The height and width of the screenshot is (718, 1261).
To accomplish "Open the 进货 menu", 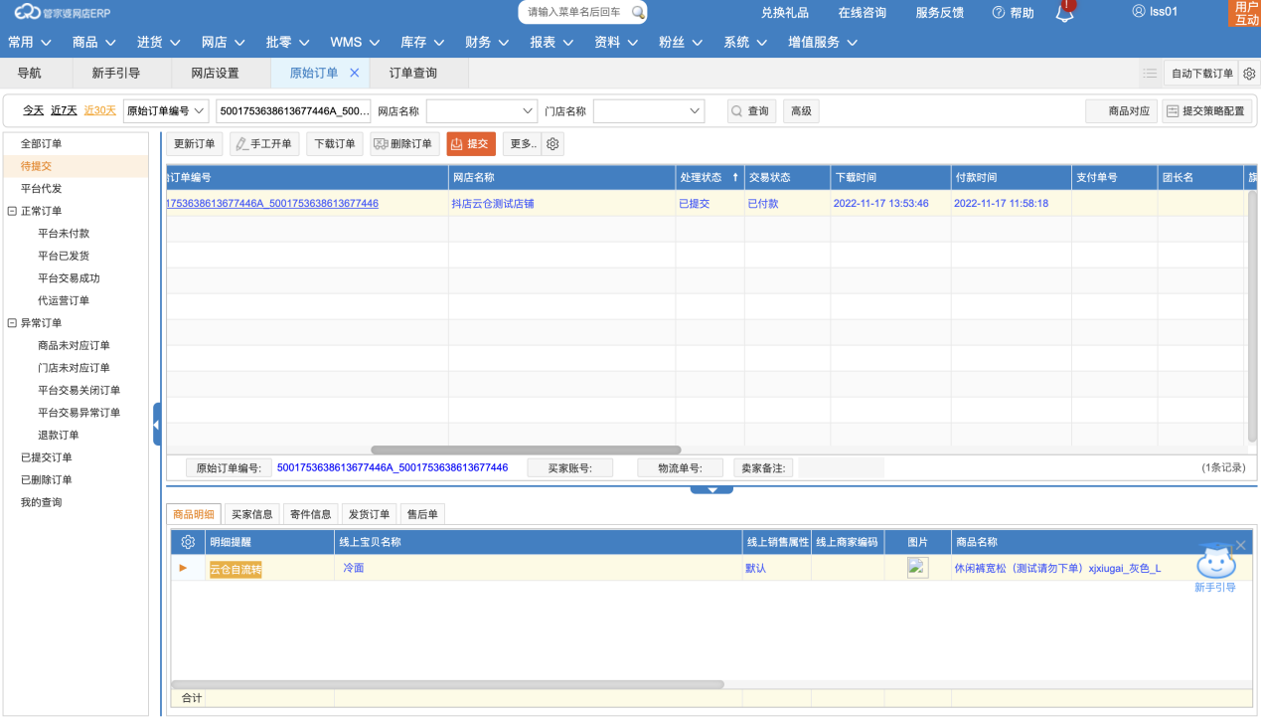I will point(159,43).
